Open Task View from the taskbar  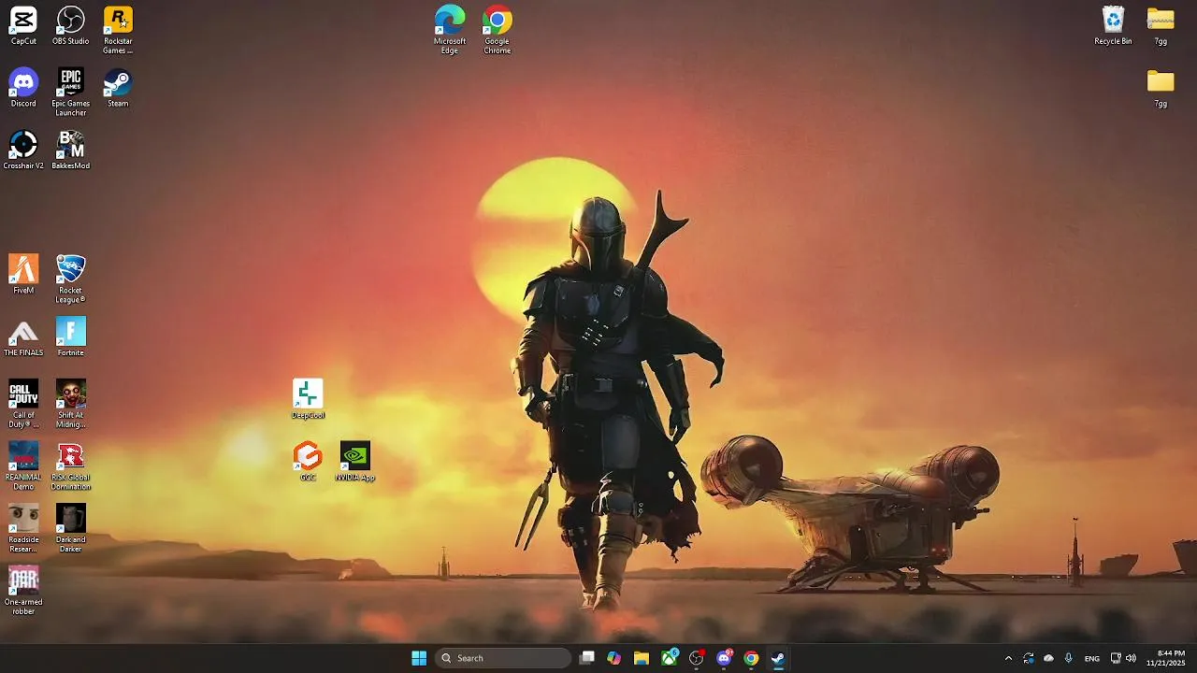[586, 658]
